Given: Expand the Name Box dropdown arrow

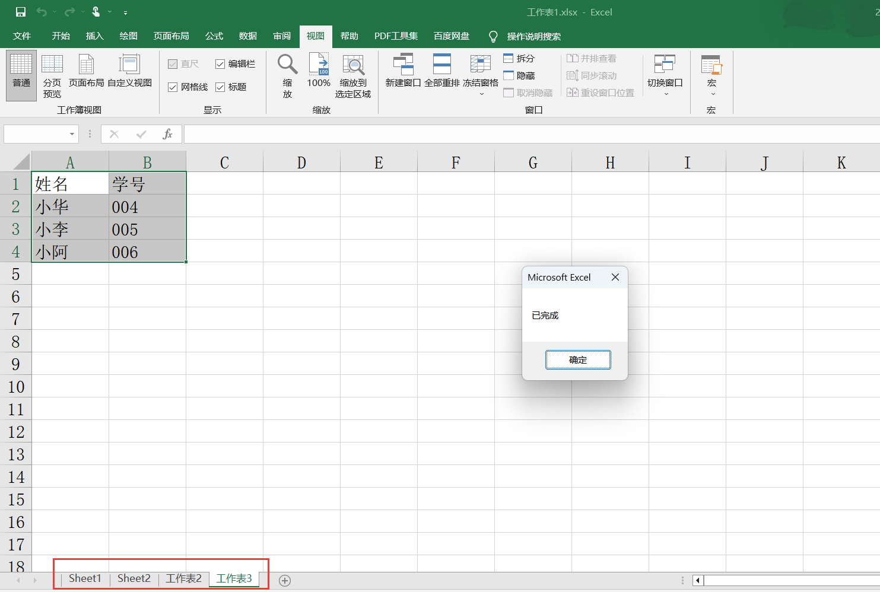Looking at the screenshot, I should point(72,134).
